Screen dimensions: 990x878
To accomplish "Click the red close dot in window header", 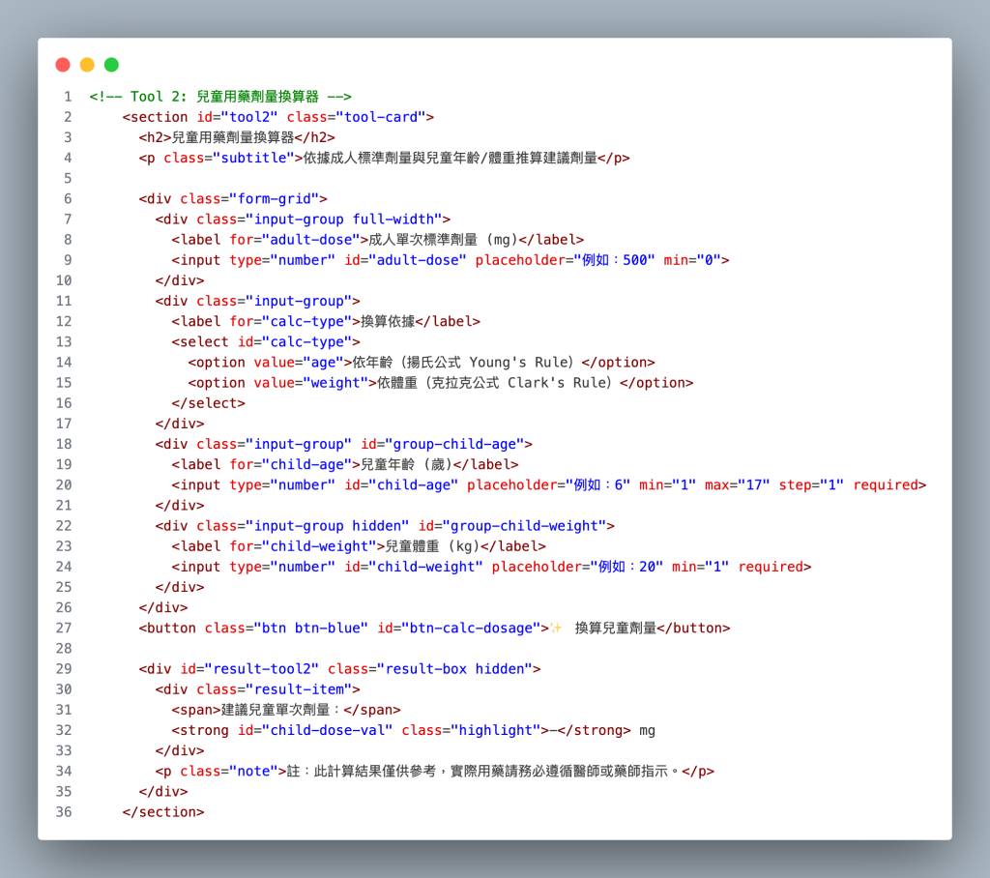I will click(63, 65).
